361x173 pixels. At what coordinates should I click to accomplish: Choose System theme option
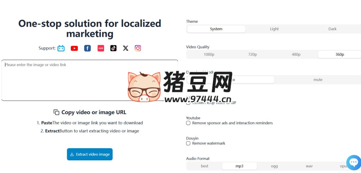tap(216, 29)
